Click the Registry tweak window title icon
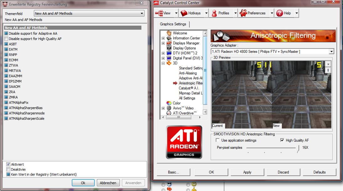 click(5, 4)
